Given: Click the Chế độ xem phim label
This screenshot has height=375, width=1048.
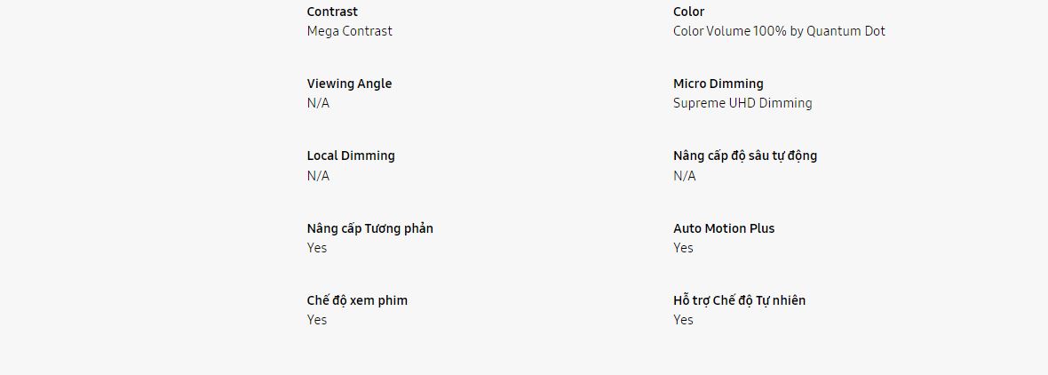Looking at the screenshot, I should pyautogui.click(x=357, y=300).
